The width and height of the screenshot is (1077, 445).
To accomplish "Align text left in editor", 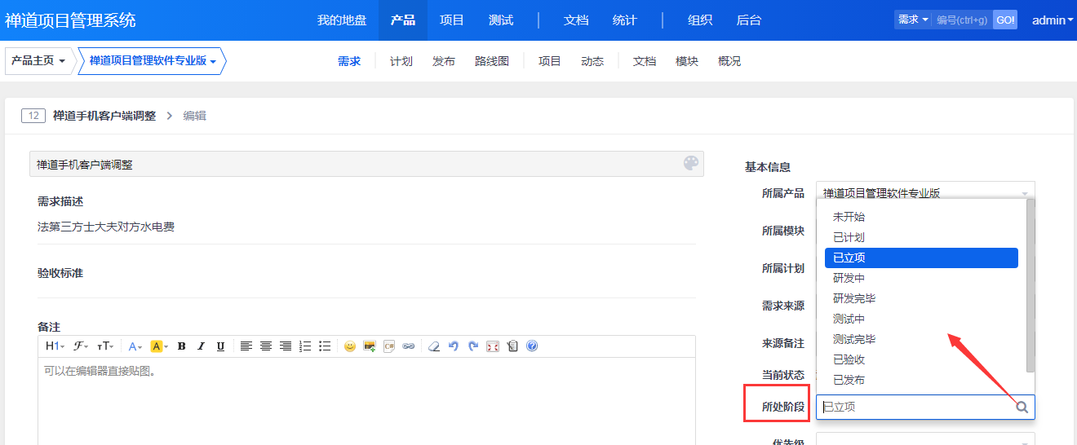I will click(246, 346).
